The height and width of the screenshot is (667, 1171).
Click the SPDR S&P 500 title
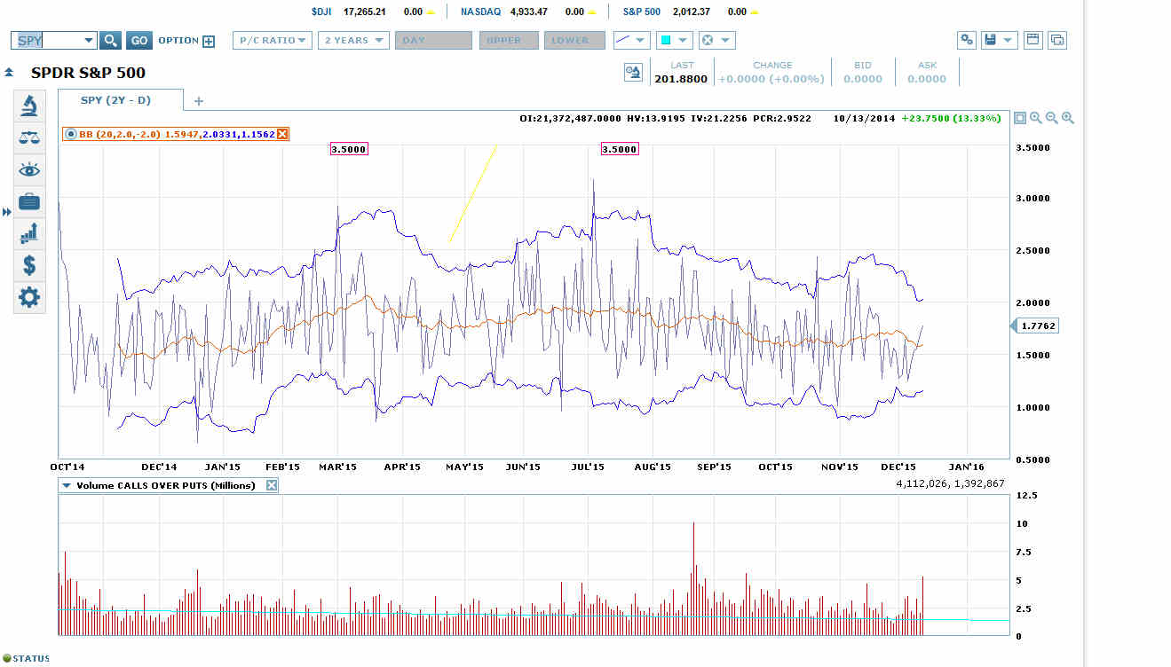point(88,73)
